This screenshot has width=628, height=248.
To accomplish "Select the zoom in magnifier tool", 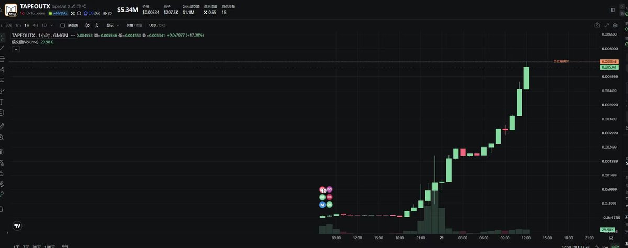I will pyautogui.click(x=2, y=137).
